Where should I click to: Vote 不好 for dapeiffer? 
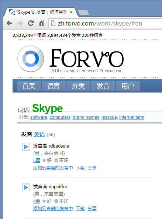(61, 201)
